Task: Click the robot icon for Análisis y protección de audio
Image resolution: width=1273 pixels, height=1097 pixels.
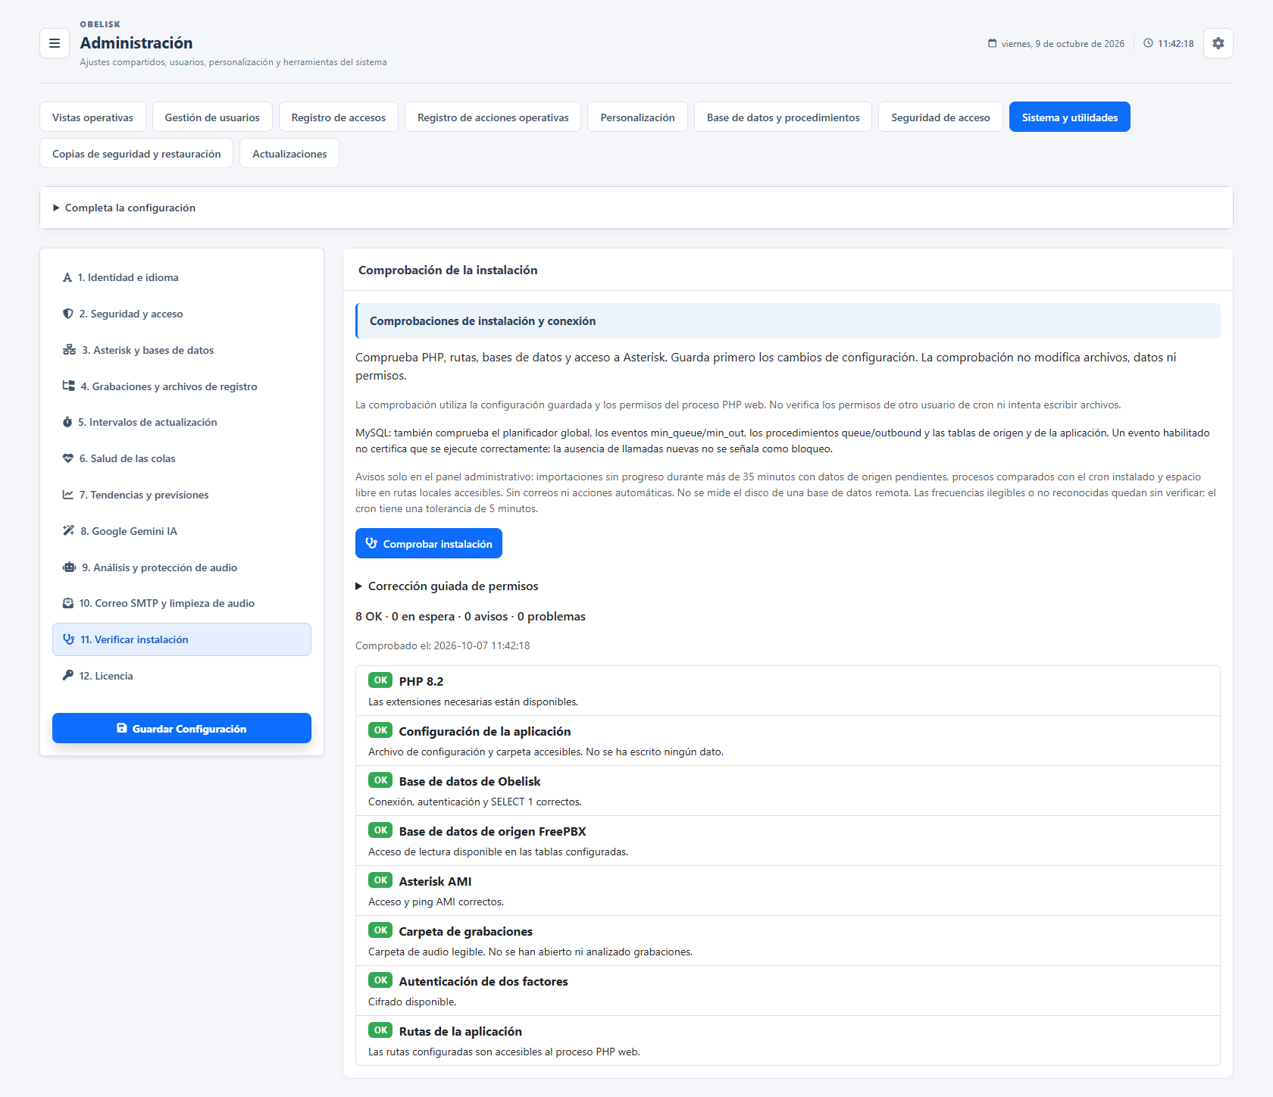Action: click(69, 567)
